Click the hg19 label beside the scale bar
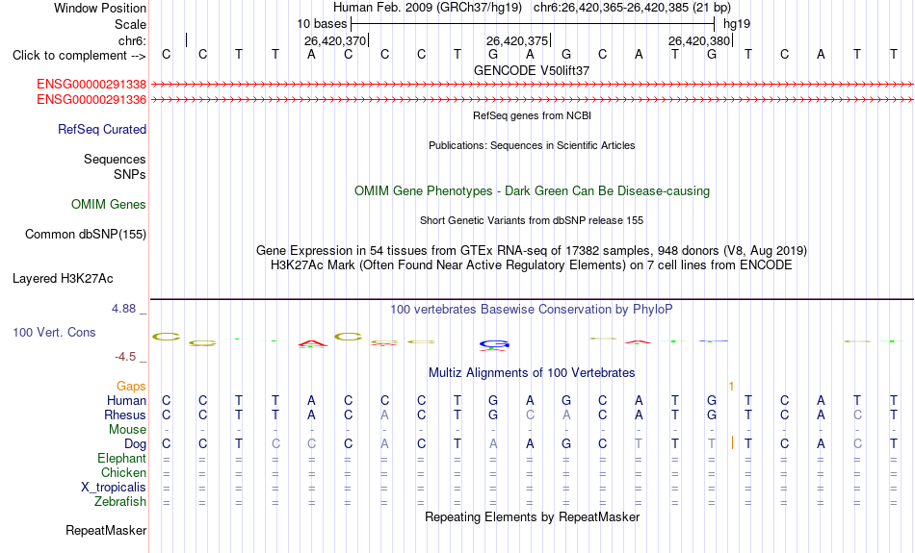Image resolution: width=915 pixels, height=553 pixels. pos(737,24)
